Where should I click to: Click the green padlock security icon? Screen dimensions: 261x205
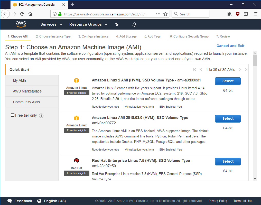tap(60, 14)
